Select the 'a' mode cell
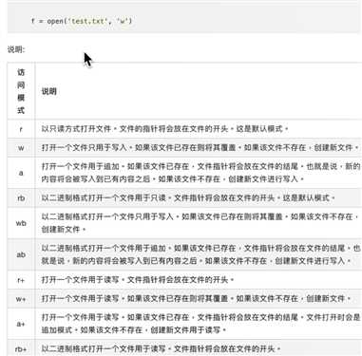Image resolution: width=362 pixels, height=356 pixels. [x=21, y=173]
